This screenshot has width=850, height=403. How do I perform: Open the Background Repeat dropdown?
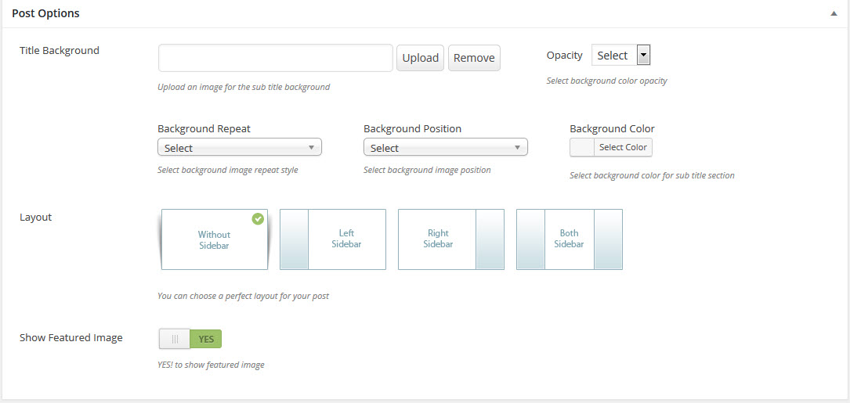pos(239,148)
